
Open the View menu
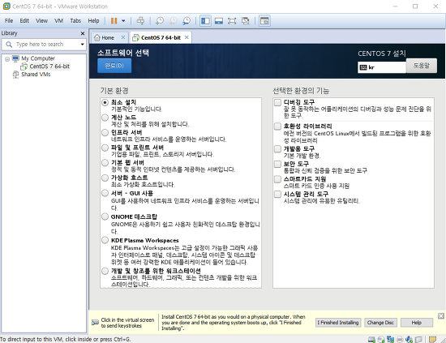(x=42, y=21)
